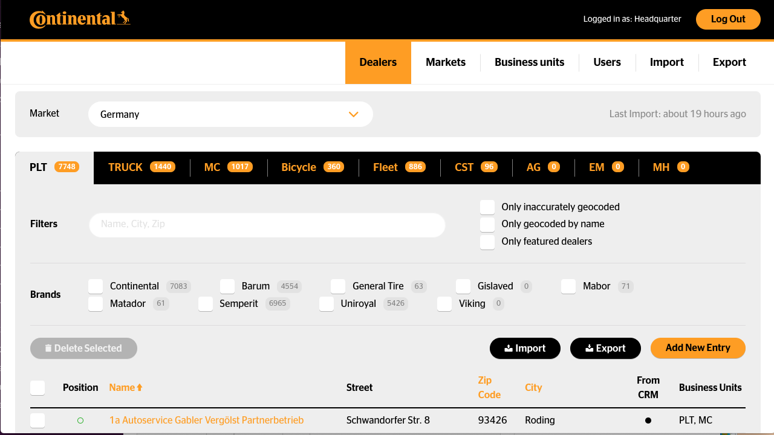Viewport: 774px width, 435px height.
Task: Switch to the EM tab
Action: tap(606, 167)
